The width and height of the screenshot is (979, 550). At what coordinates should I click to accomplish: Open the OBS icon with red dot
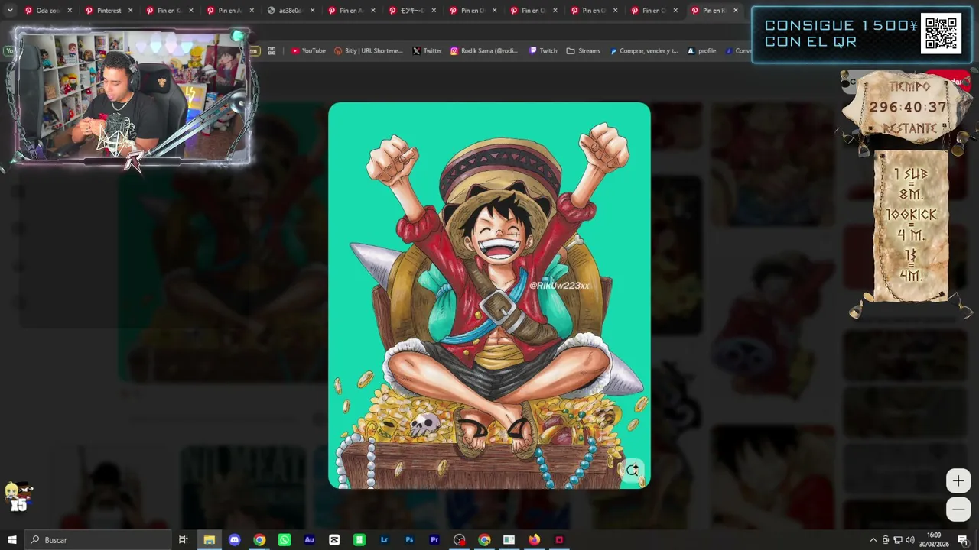pos(459,540)
